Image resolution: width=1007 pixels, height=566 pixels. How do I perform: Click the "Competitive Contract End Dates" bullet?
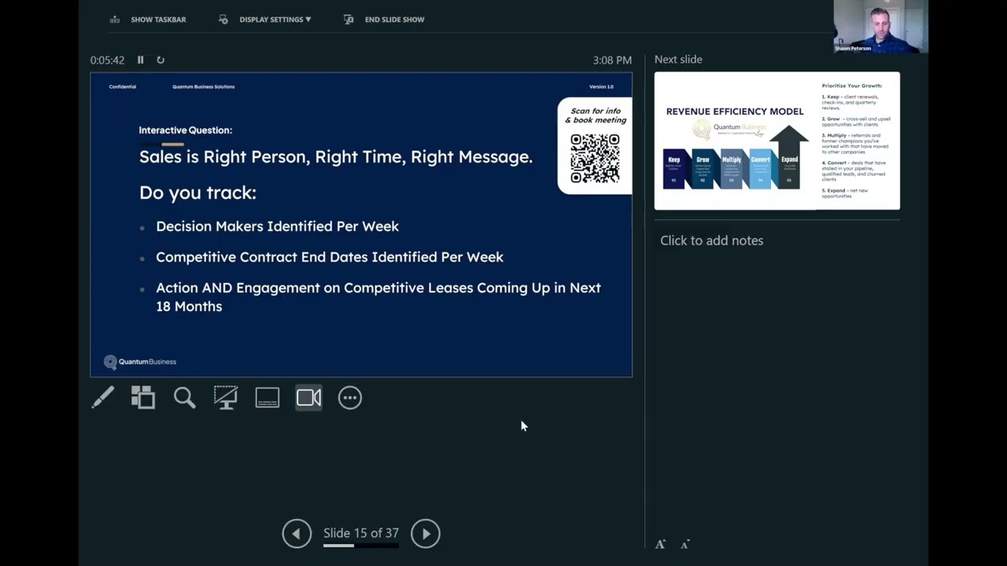330,257
